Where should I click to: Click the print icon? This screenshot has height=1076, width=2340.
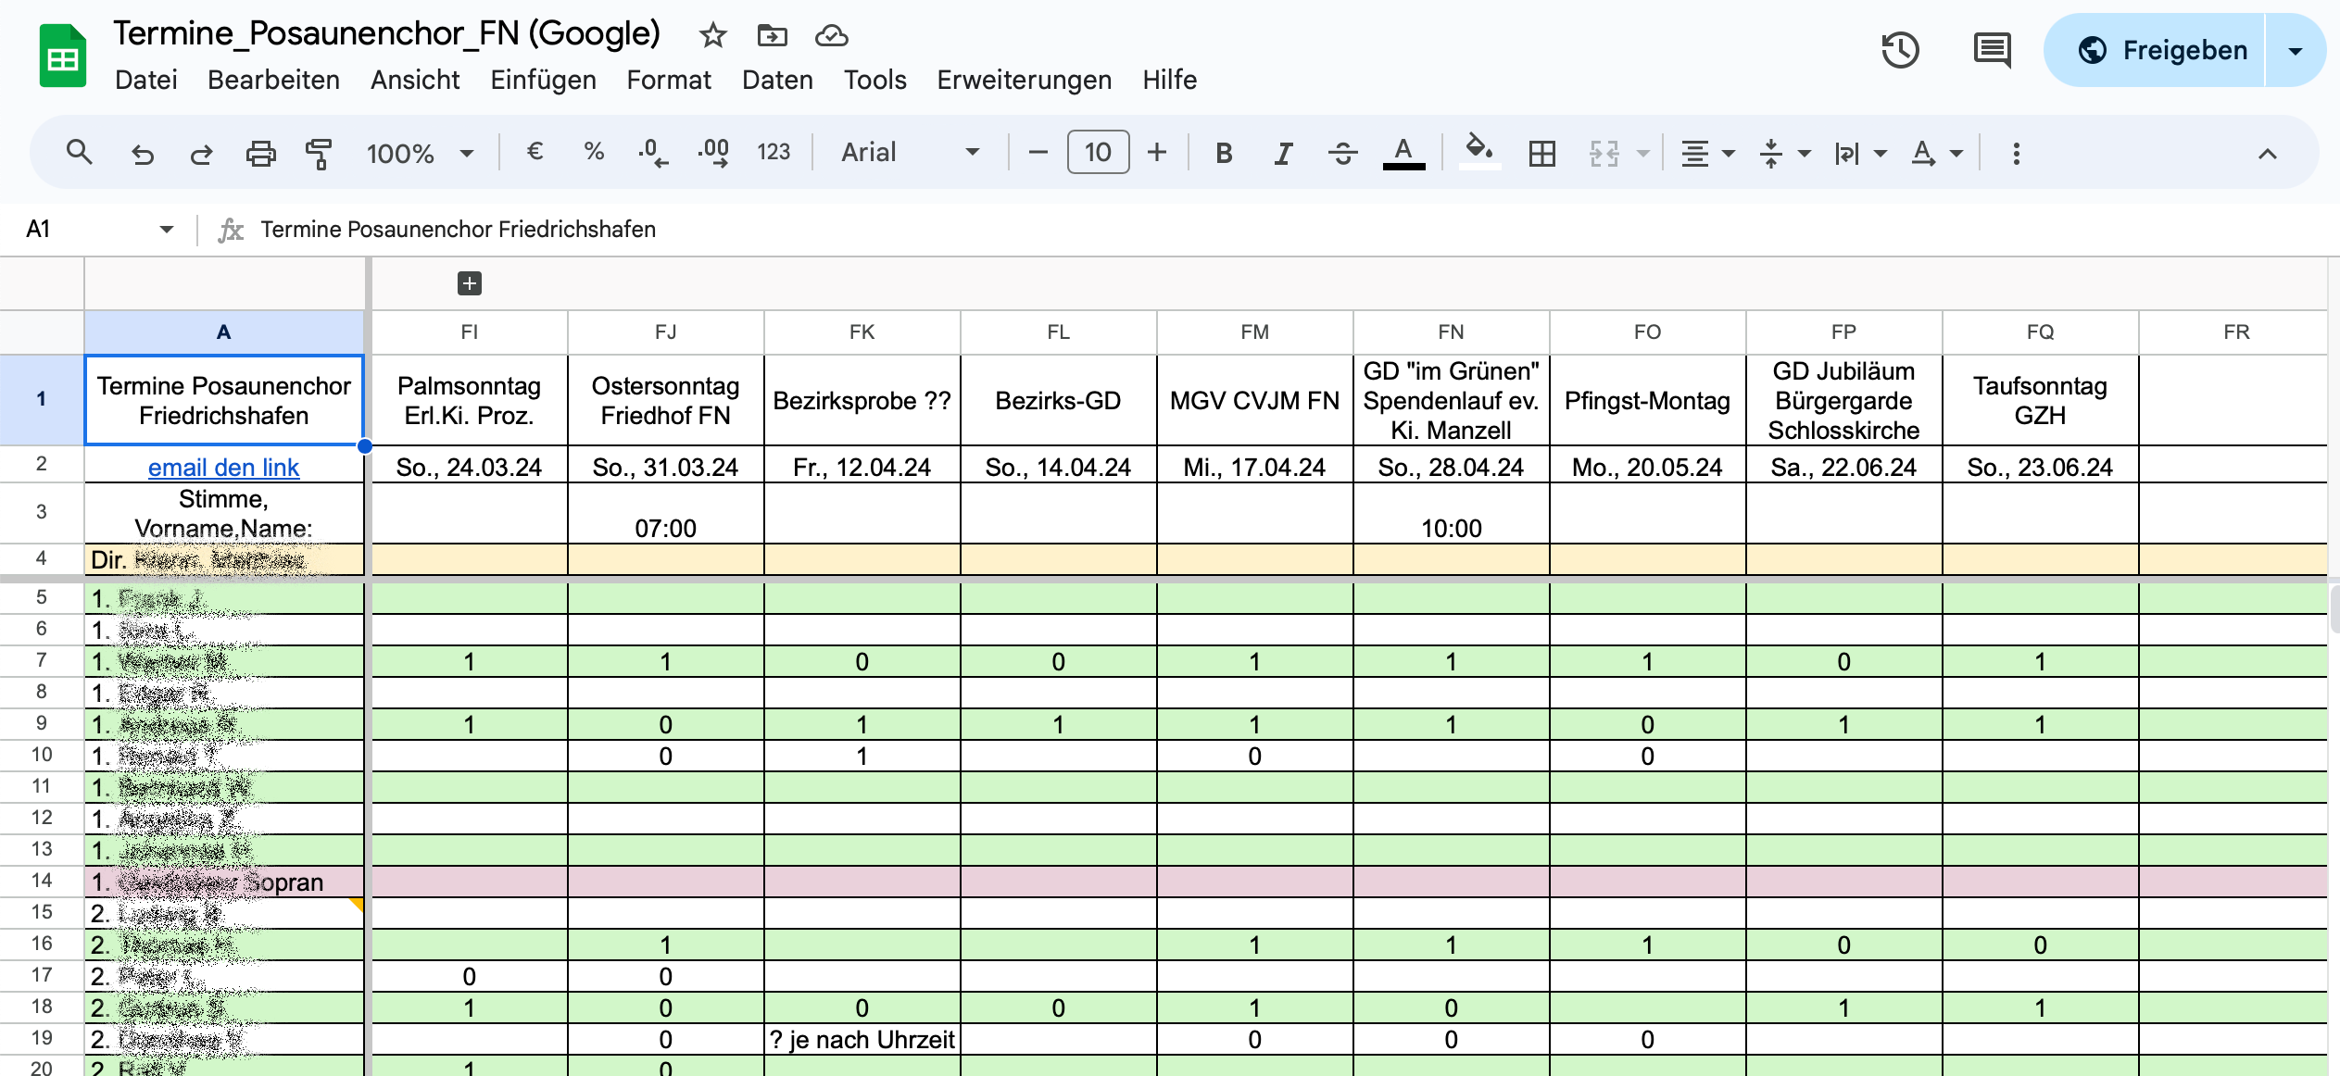[x=260, y=153]
